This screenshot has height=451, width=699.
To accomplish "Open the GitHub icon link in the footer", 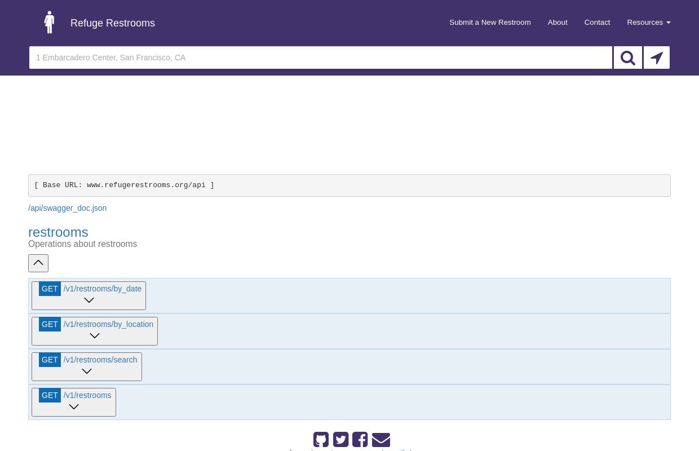I will point(321,440).
